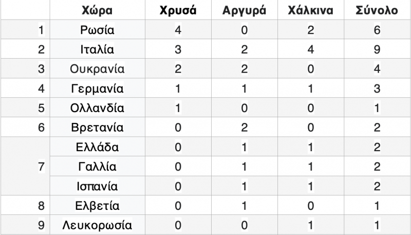Click the Χώρα column header

97,10
